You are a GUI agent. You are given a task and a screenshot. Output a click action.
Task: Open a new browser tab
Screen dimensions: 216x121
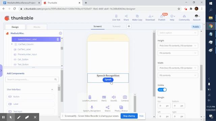(86, 3)
